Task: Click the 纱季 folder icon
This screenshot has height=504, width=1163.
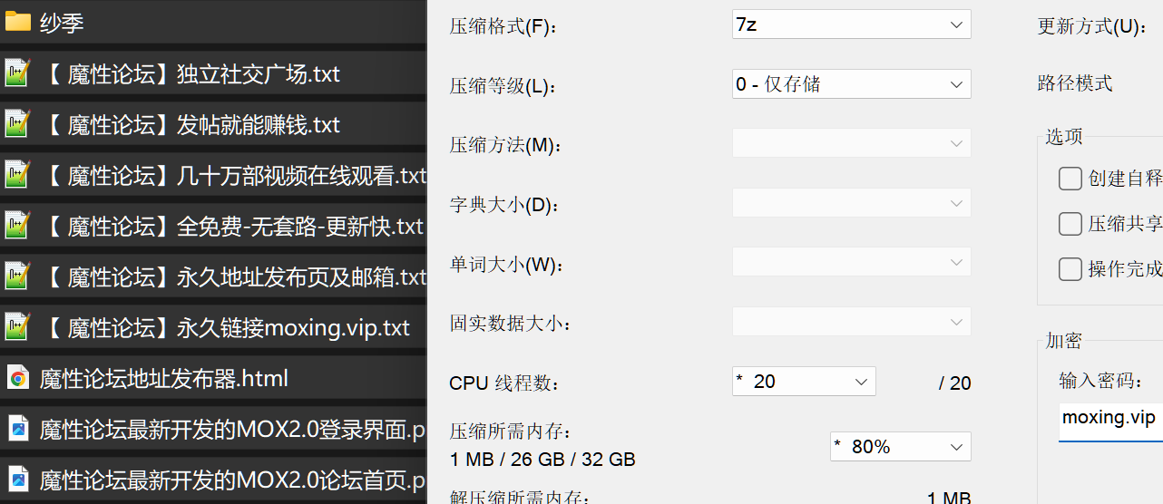Action: tap(17, 22)
